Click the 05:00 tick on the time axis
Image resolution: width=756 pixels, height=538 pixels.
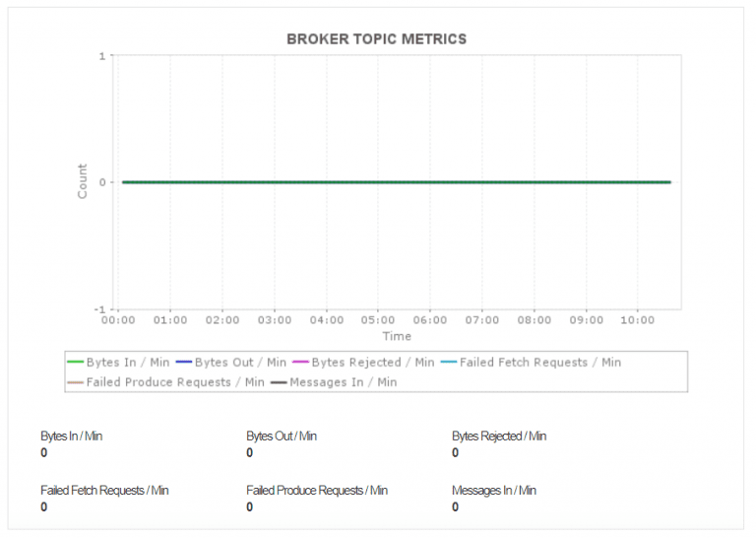pos(378,320)
